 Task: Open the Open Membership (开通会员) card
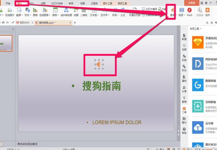pyautogui.click(x=205, y=42)
